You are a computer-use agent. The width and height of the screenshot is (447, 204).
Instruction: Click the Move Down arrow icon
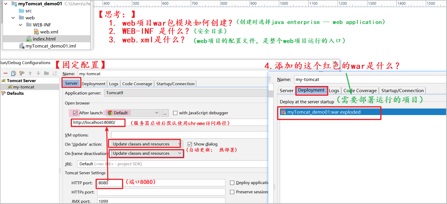pos(38,73)
